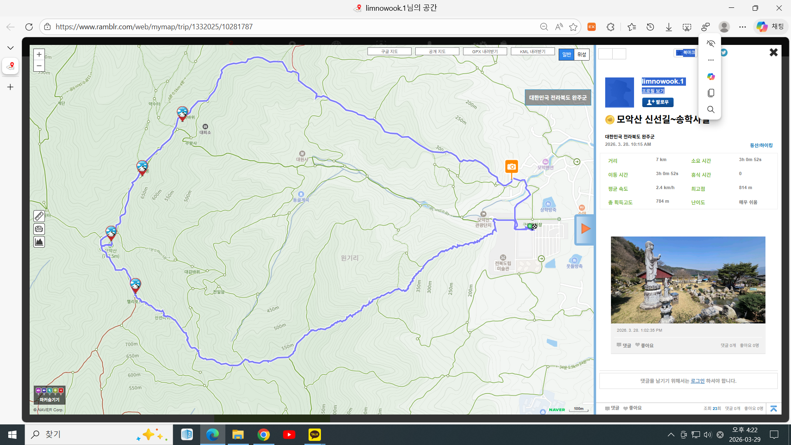Zoom in the map with plus
The image size is (791, 445).
pyautogui.click(x=39, y=54)
